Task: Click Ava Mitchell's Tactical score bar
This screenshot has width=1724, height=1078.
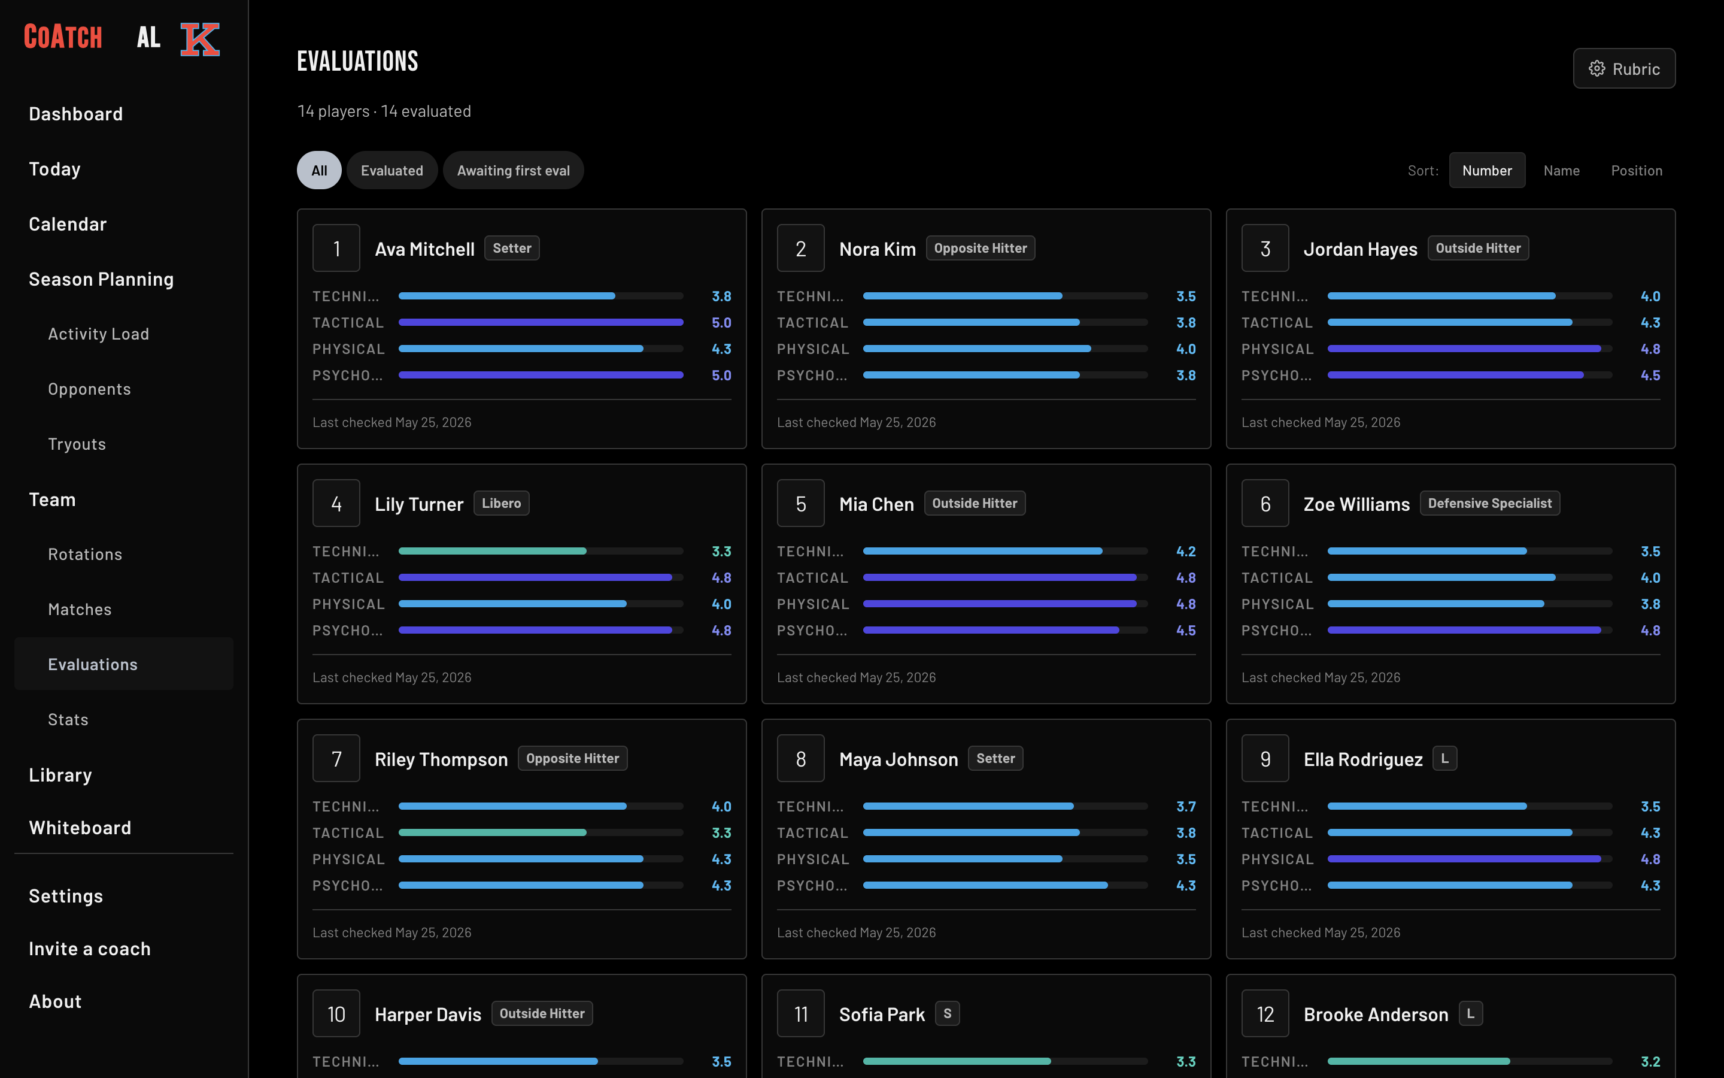Action: point(541,322)
